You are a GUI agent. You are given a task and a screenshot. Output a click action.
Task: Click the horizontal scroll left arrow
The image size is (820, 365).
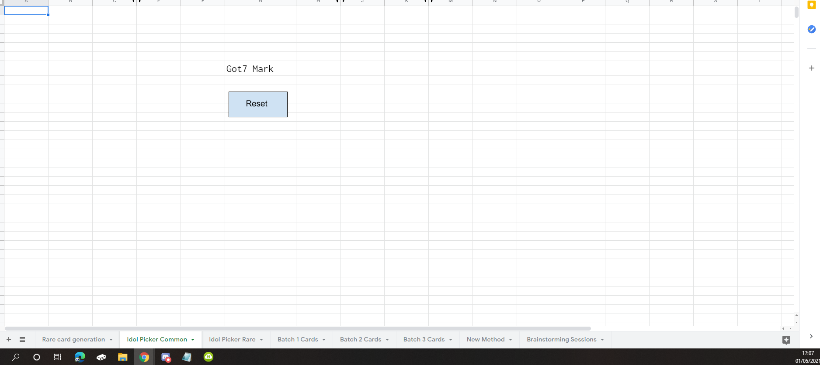783,328
